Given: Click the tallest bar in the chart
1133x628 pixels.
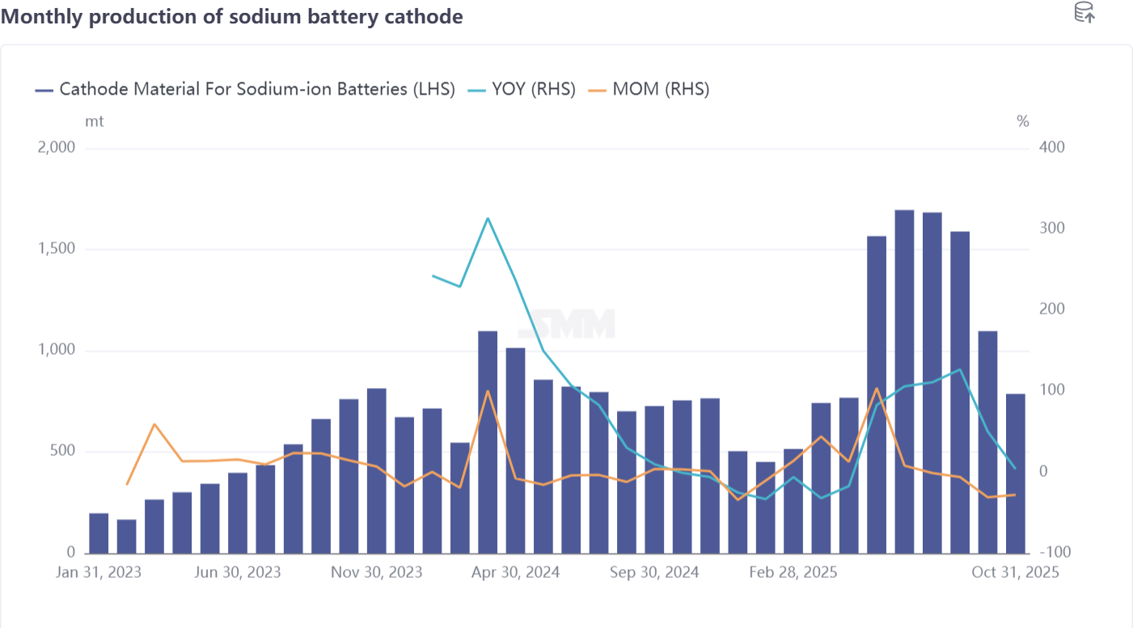Looking at the screenshot, I should click(904, 381).
